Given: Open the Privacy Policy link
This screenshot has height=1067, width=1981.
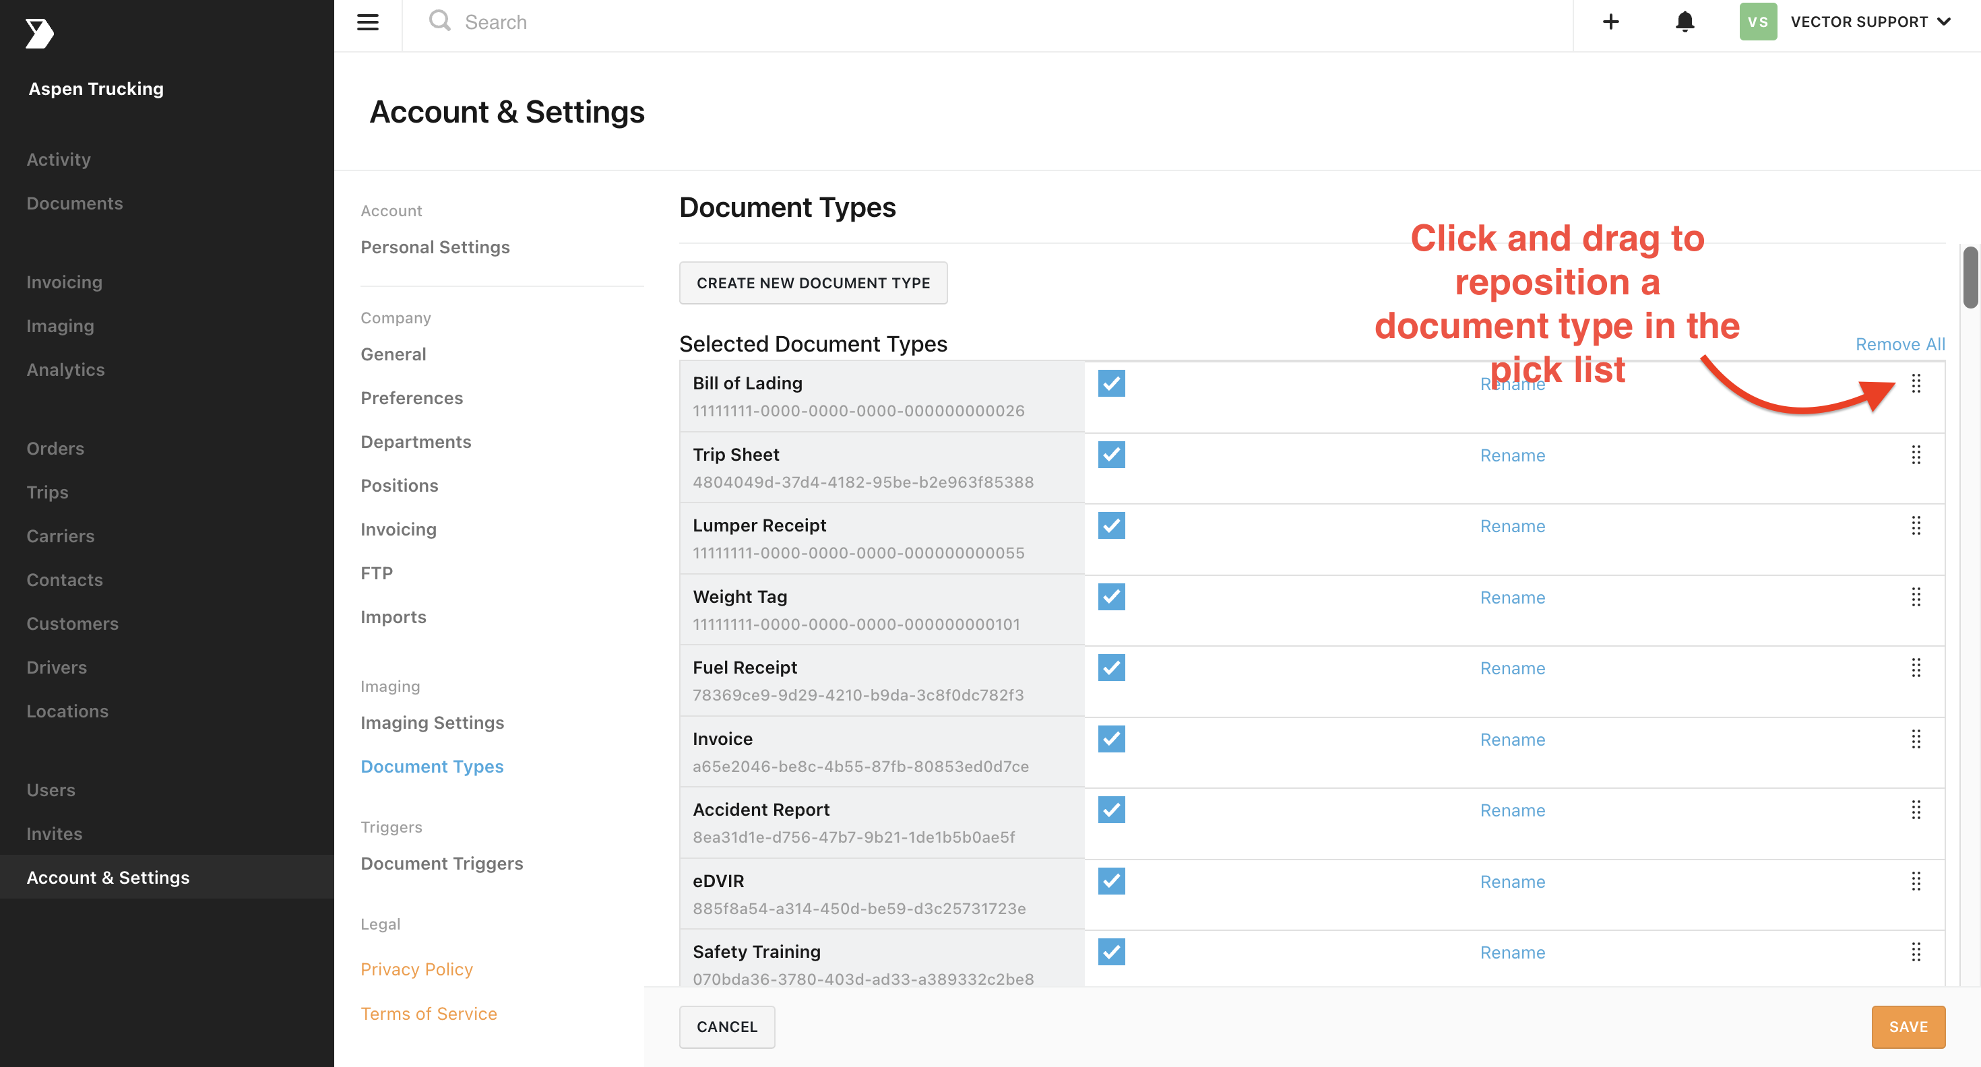Looking at the screenshot, I should click(x=417, y=969).
